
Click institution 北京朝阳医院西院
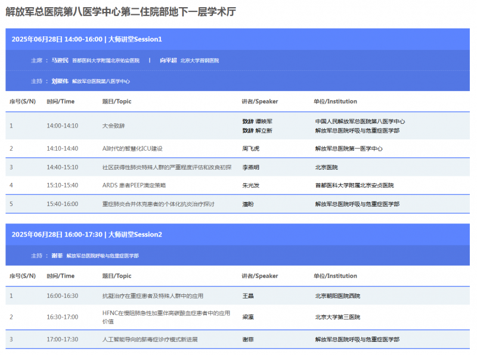[x=337, y=296]
